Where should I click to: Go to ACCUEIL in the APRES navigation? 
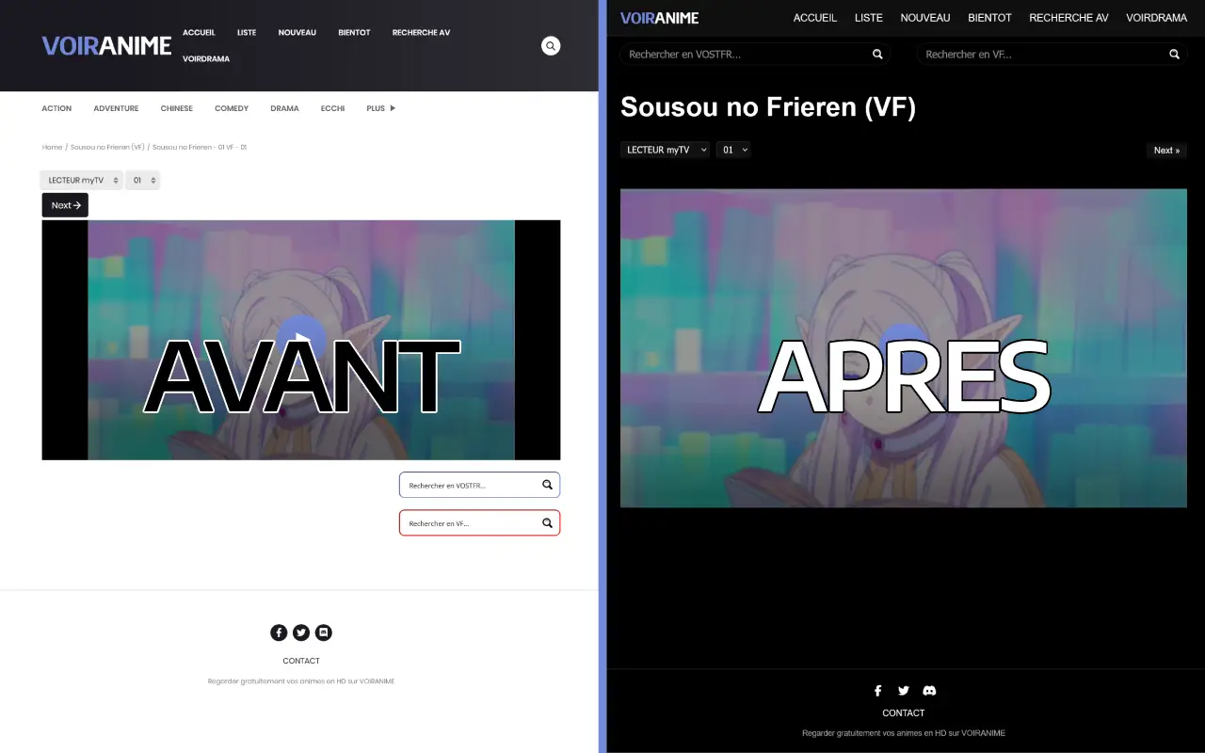point(815,18)
